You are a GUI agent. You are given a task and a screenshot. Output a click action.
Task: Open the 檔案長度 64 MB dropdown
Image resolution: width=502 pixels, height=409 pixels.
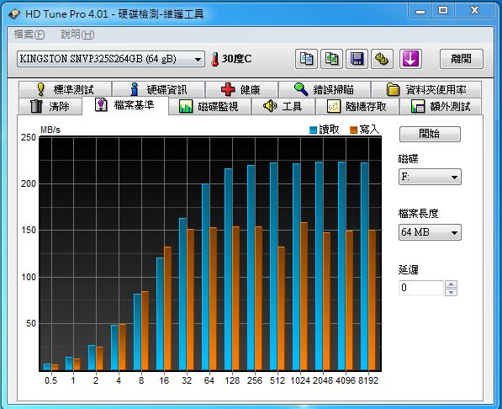[x=430, y=232]
